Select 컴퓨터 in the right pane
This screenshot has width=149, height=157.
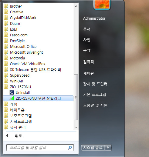pyautogui.click(x=89, y=62)
